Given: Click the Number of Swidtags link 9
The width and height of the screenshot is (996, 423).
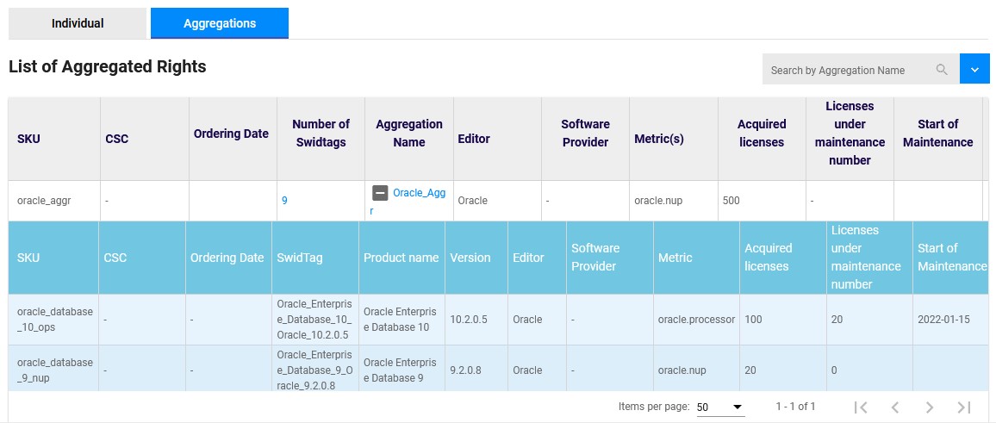Looking at the screenshot, I should click(x=284, y=200).
